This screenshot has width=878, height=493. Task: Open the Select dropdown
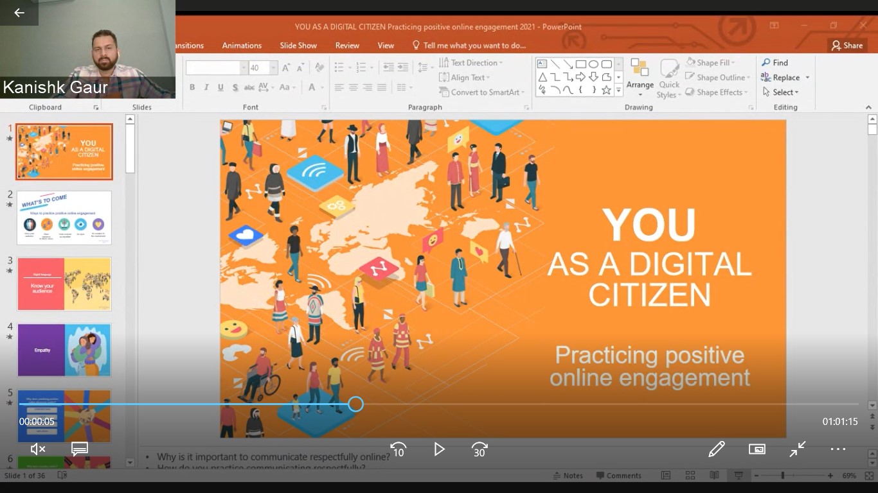[780, 92]
